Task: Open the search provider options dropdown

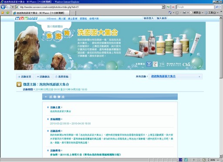Action: [x=220, y=7]
